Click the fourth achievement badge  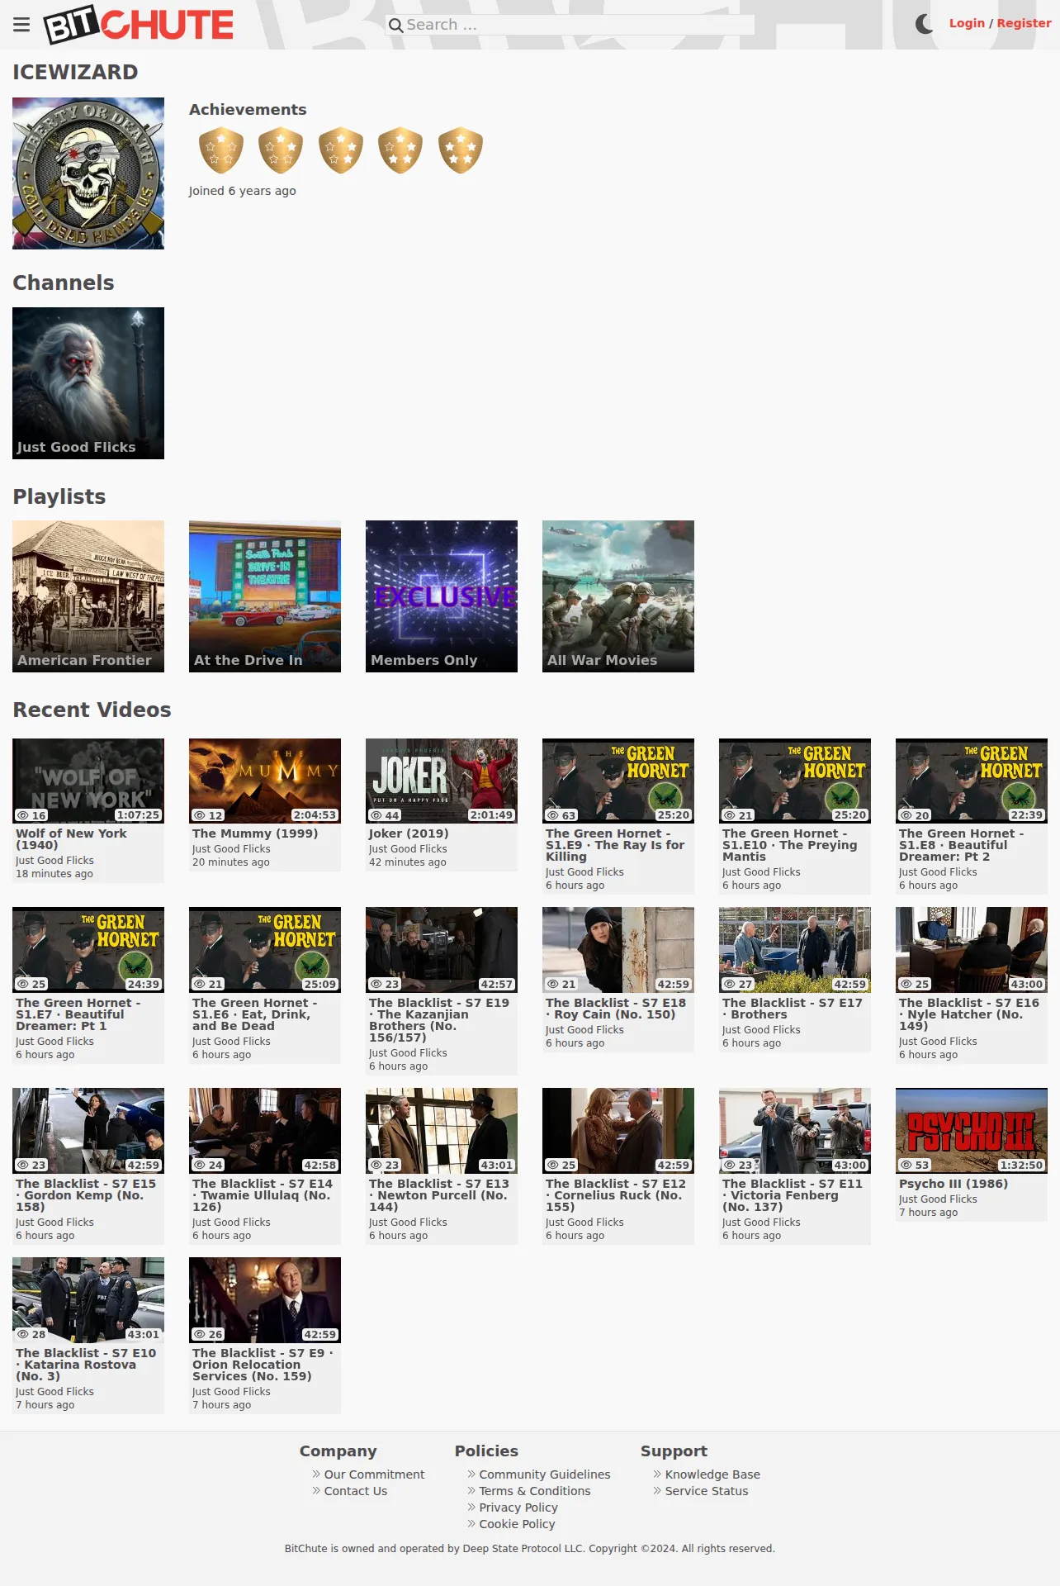[400, 150]
